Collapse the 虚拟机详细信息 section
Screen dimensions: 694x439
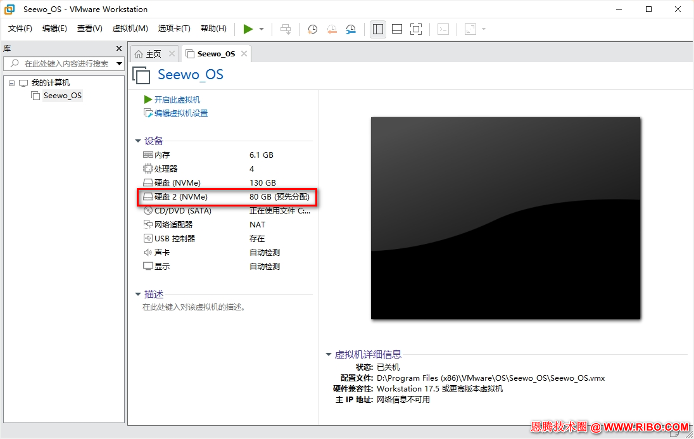point(329,354)
